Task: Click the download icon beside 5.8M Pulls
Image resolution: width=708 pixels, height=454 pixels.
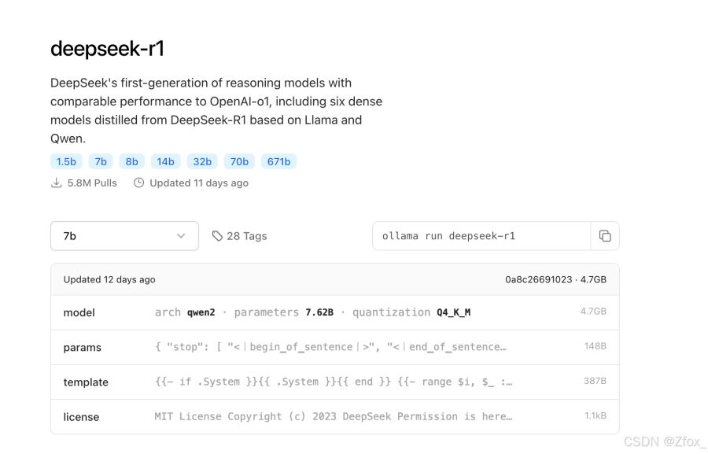Action: [56, 183]
